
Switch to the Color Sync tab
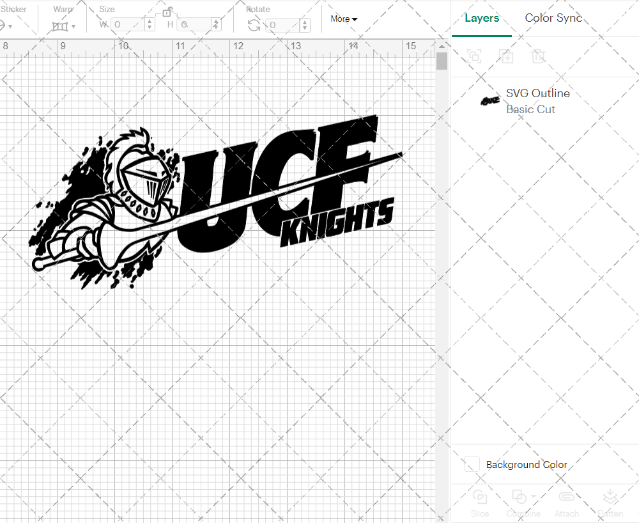[553, 18]
